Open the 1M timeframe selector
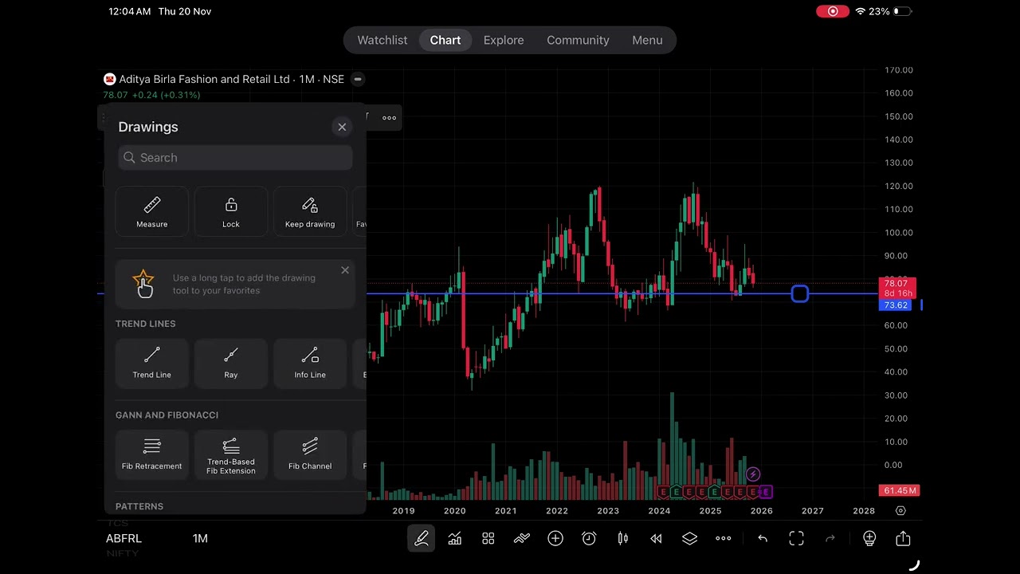Viewport: 1020px width, 574px height. 200,539
